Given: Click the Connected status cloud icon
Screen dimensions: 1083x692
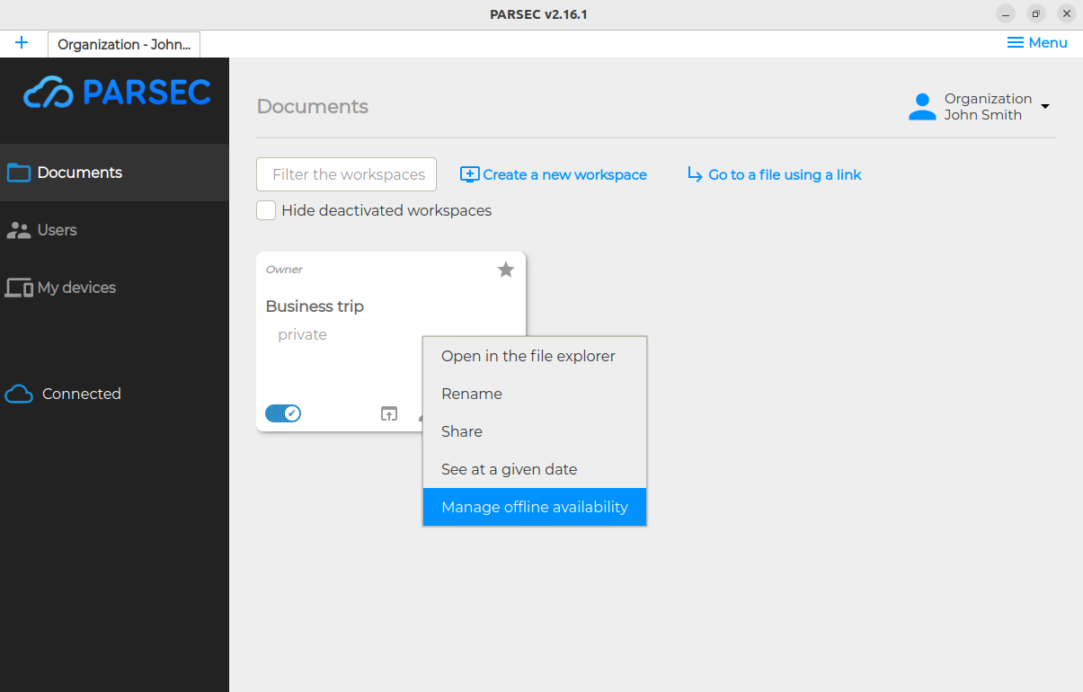Looking at the screenshot, I should [x=19, y=394].
